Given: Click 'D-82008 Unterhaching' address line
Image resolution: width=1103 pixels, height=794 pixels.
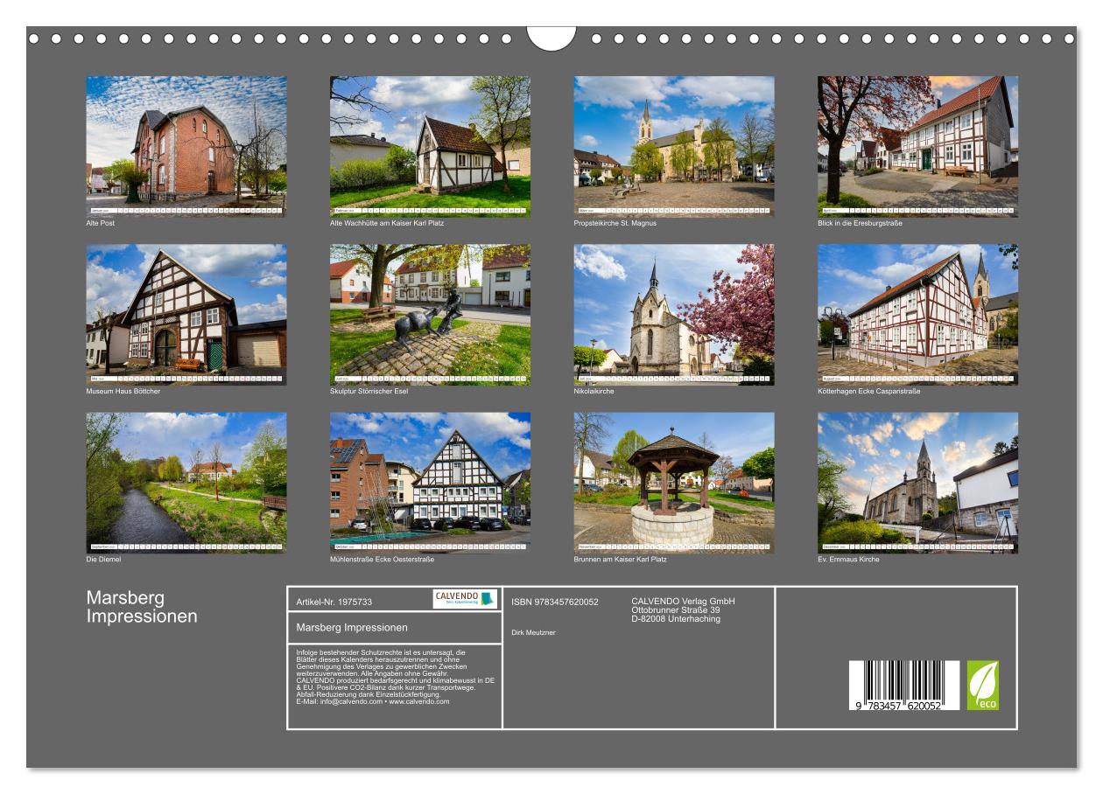Looking at the screenshot, I should (676, 618).
